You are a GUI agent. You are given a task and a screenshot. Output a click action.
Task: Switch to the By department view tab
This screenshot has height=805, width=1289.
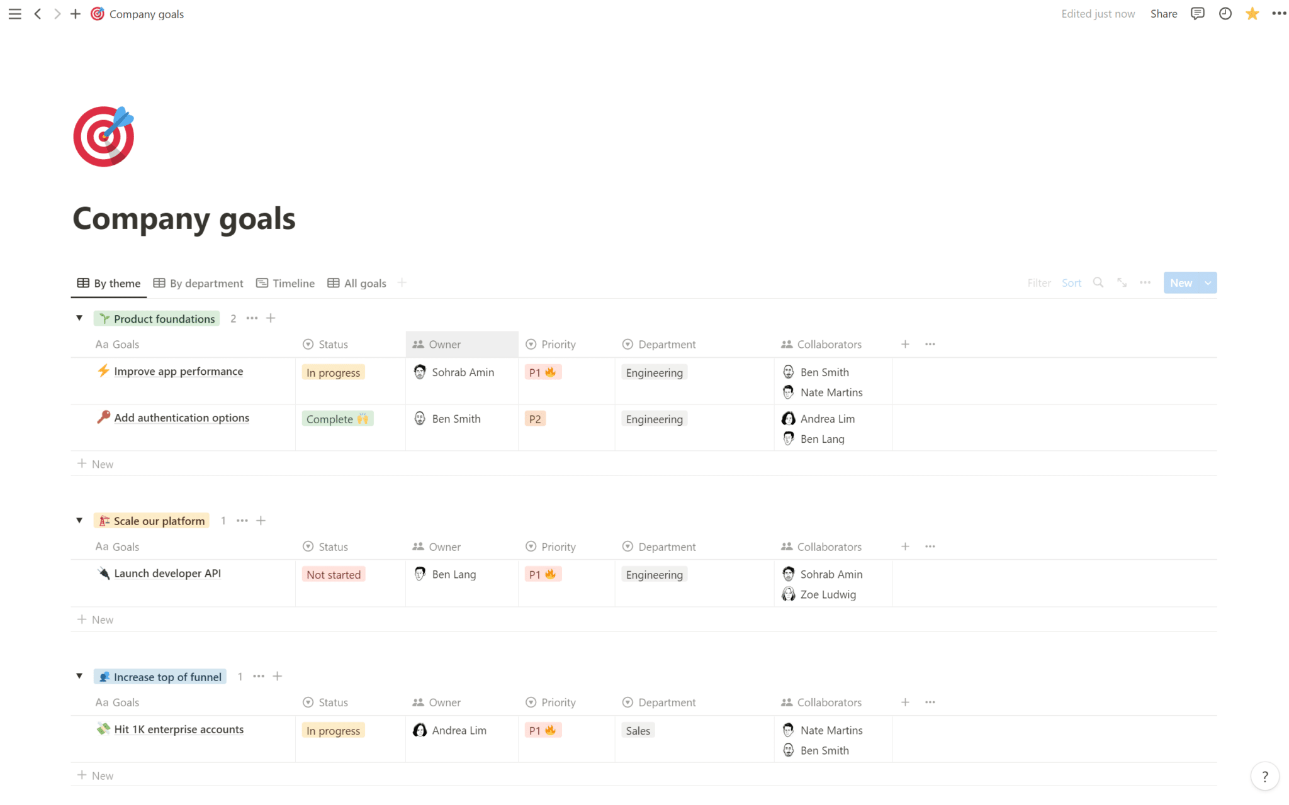198,283
